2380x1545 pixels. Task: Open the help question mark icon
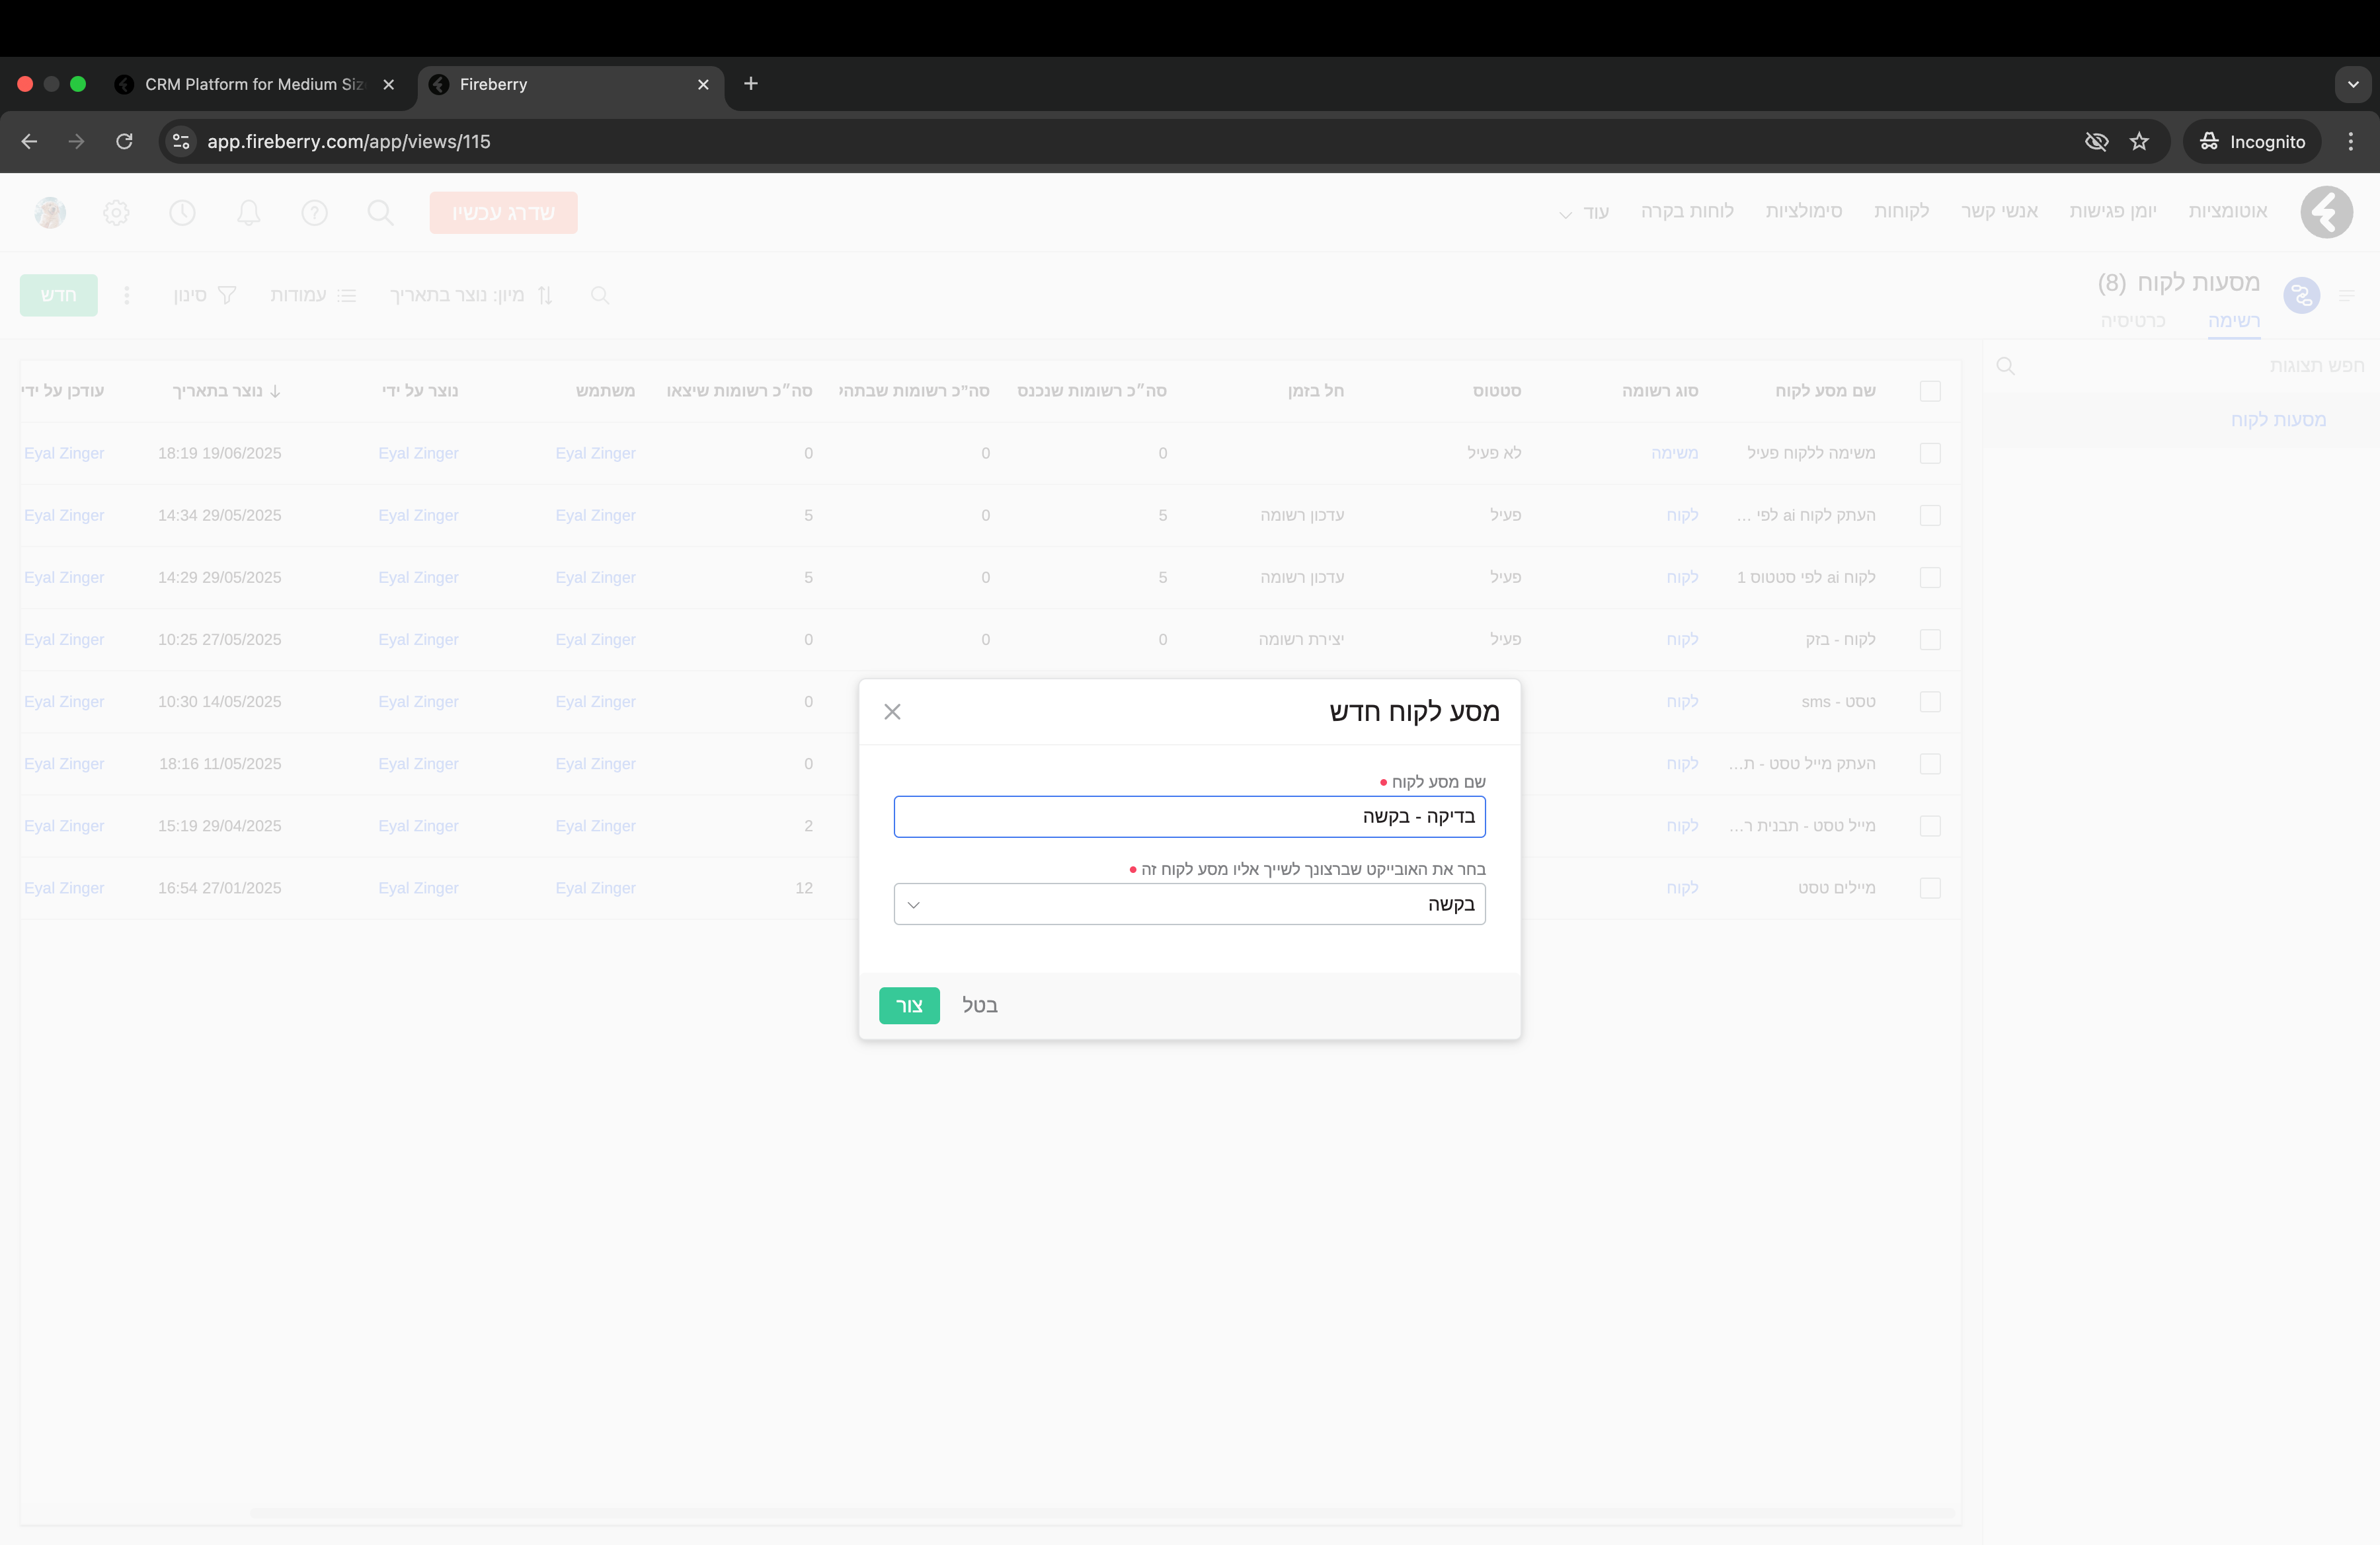pos(314,213)
